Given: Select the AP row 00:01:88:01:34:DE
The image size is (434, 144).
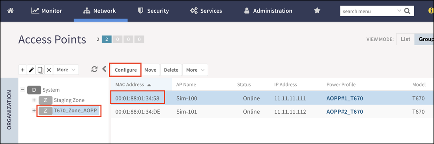Looking at the screenshot, I should 273,112.
